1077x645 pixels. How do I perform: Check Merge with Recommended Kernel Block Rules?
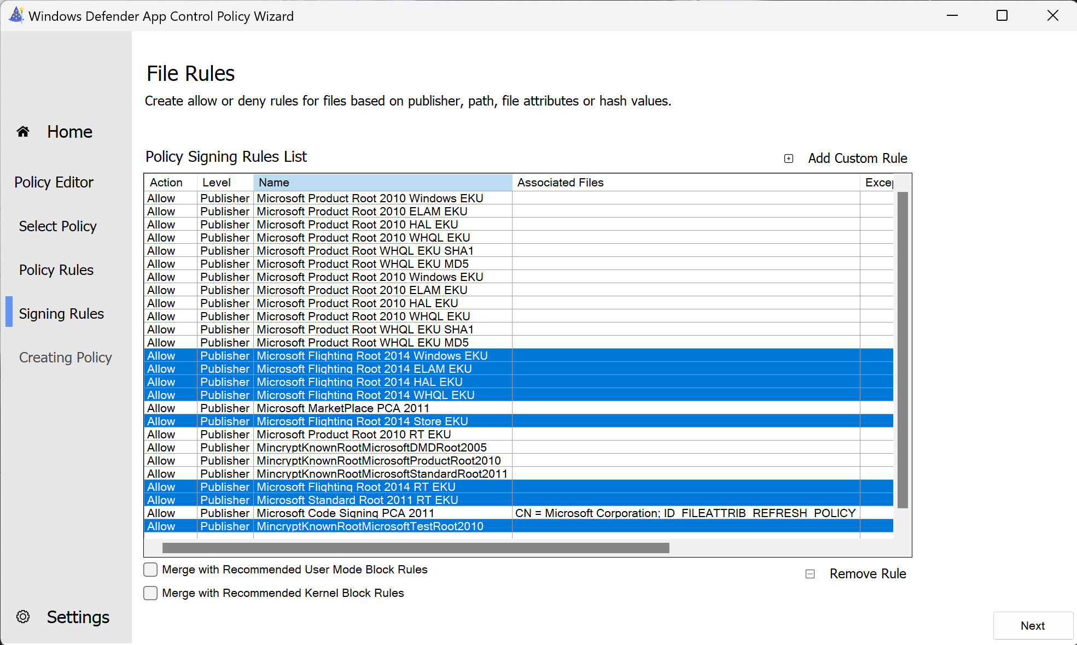pos(150,593)
